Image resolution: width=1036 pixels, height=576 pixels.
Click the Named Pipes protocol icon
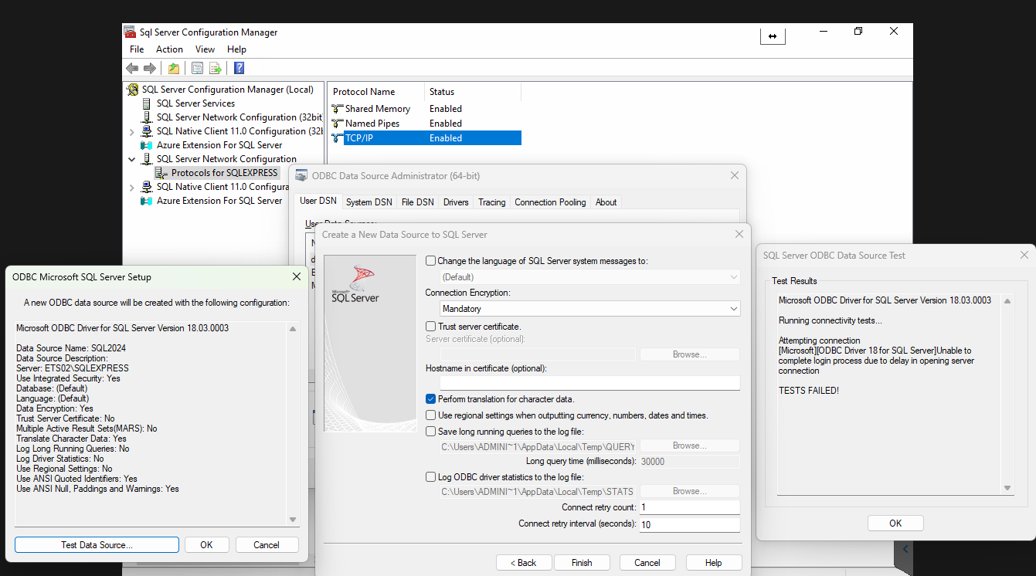coord(338,124)
